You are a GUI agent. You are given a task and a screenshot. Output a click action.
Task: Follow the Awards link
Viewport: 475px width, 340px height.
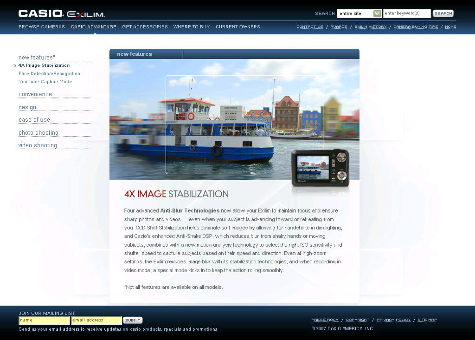pyautogui.click(x=339, y=26)
